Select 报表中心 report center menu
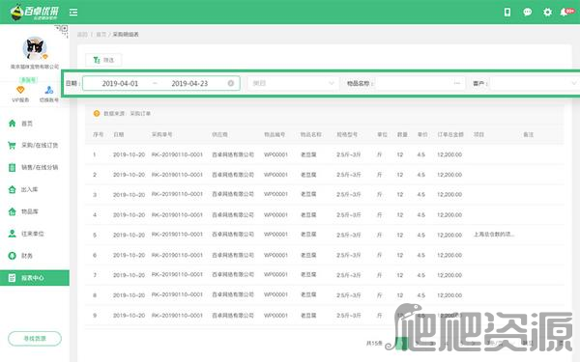 [35, 278]
